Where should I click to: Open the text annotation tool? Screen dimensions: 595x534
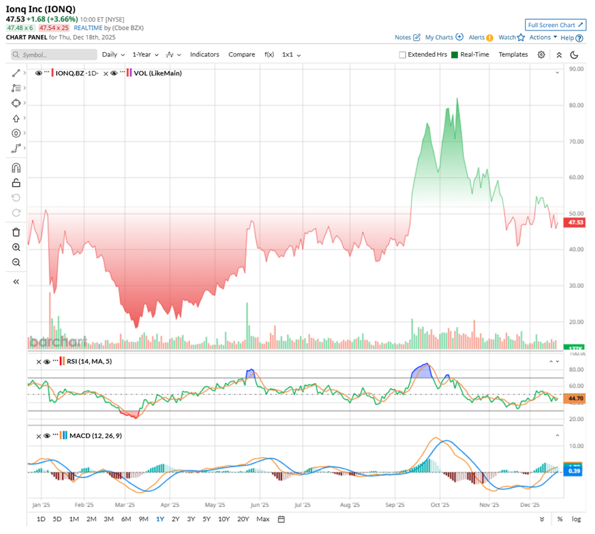(x=16, y=88)
